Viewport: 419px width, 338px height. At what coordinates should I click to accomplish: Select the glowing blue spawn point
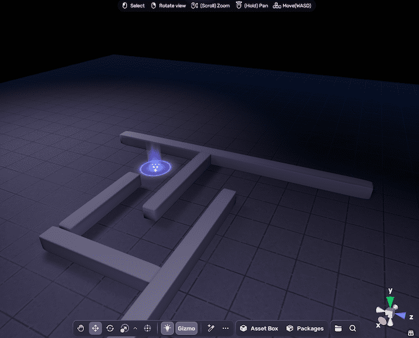coord(155,167)
